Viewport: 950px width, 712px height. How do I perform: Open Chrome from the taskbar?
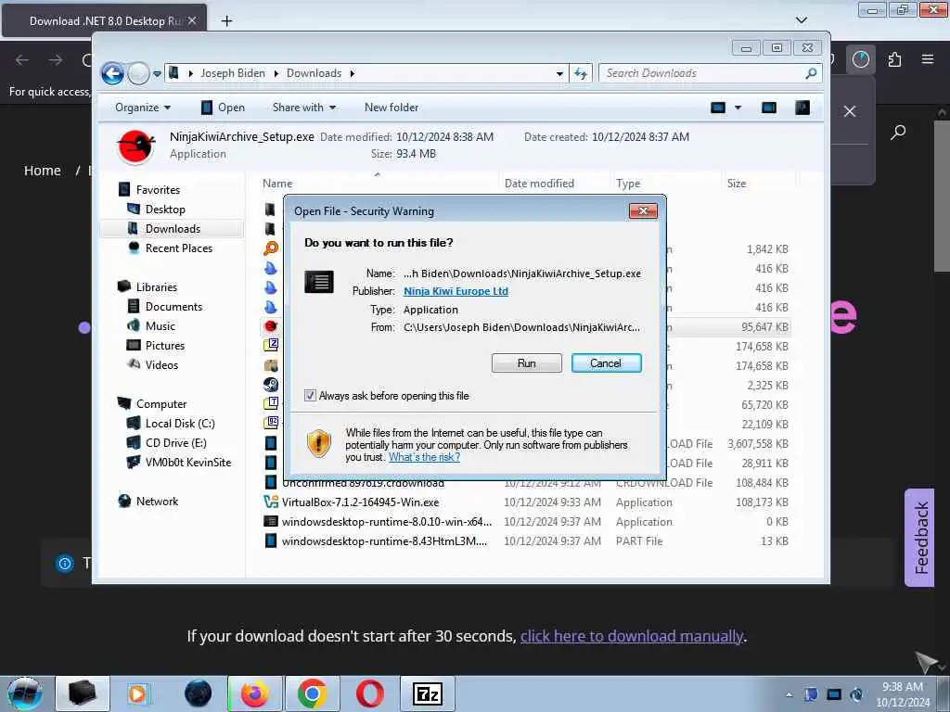tap(312, 693)
